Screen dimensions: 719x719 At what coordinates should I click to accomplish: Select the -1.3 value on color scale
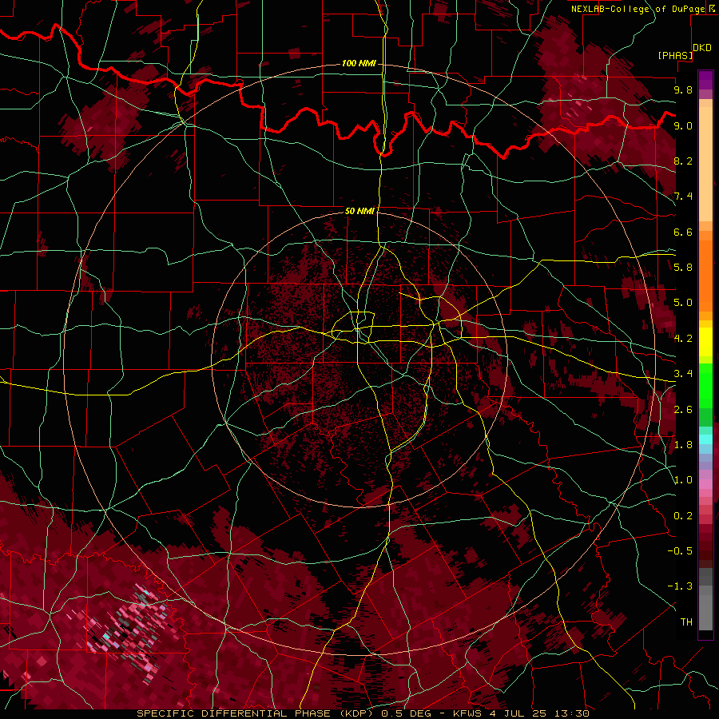[681, 586]
